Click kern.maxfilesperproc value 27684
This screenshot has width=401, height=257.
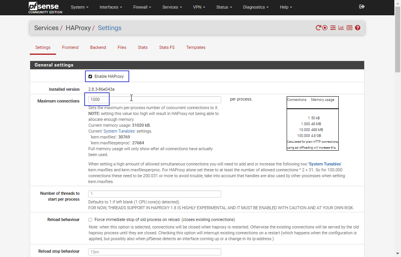tap(138, 143)
